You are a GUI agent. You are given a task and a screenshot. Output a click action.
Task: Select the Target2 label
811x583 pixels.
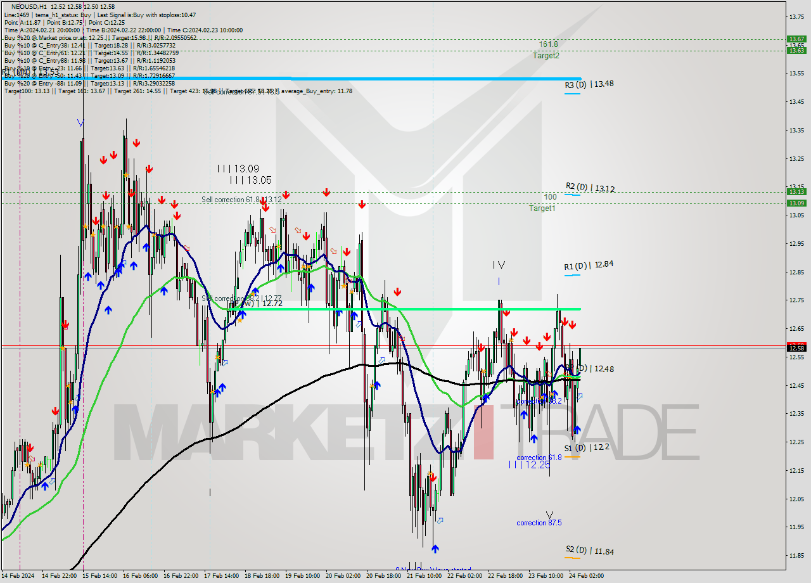546,55
